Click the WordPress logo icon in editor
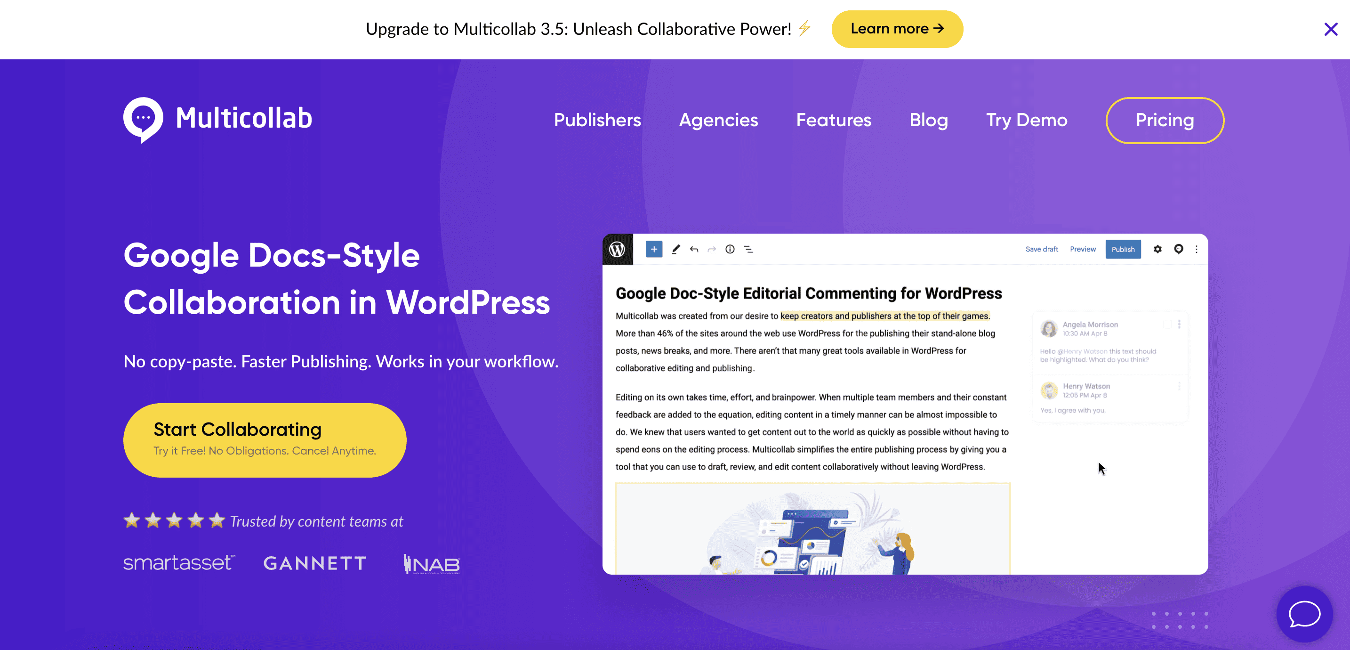 pos(617,249)
